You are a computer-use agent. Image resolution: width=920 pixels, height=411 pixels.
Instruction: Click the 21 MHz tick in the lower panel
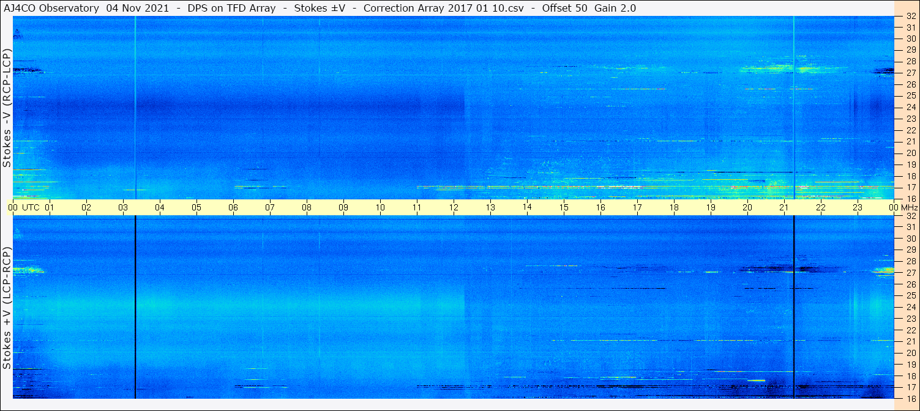[910, 341]
